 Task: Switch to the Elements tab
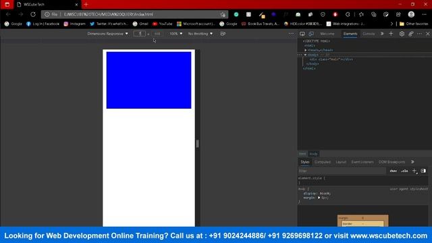(x=350, y=34)
